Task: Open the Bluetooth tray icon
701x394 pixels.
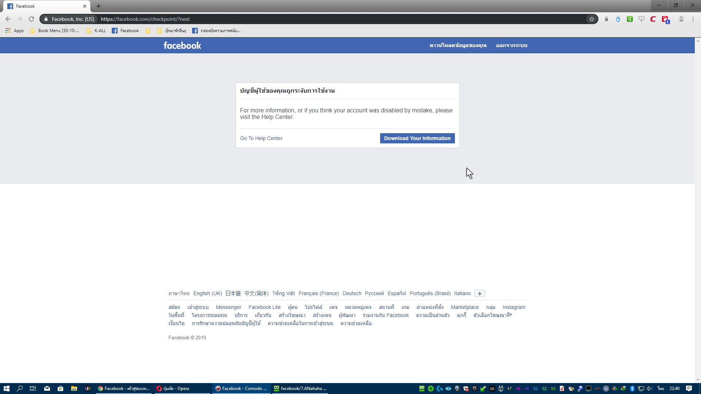Action: tap(632, 389)
